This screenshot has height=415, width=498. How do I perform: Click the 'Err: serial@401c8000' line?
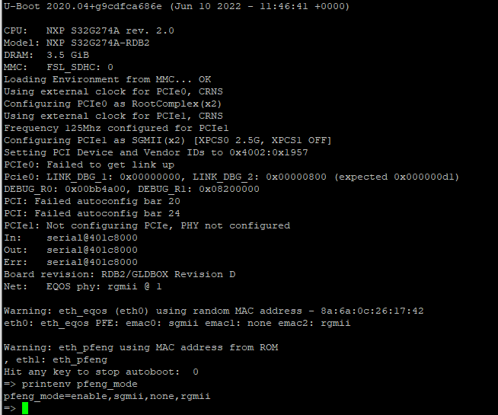[x=70, y=262]
